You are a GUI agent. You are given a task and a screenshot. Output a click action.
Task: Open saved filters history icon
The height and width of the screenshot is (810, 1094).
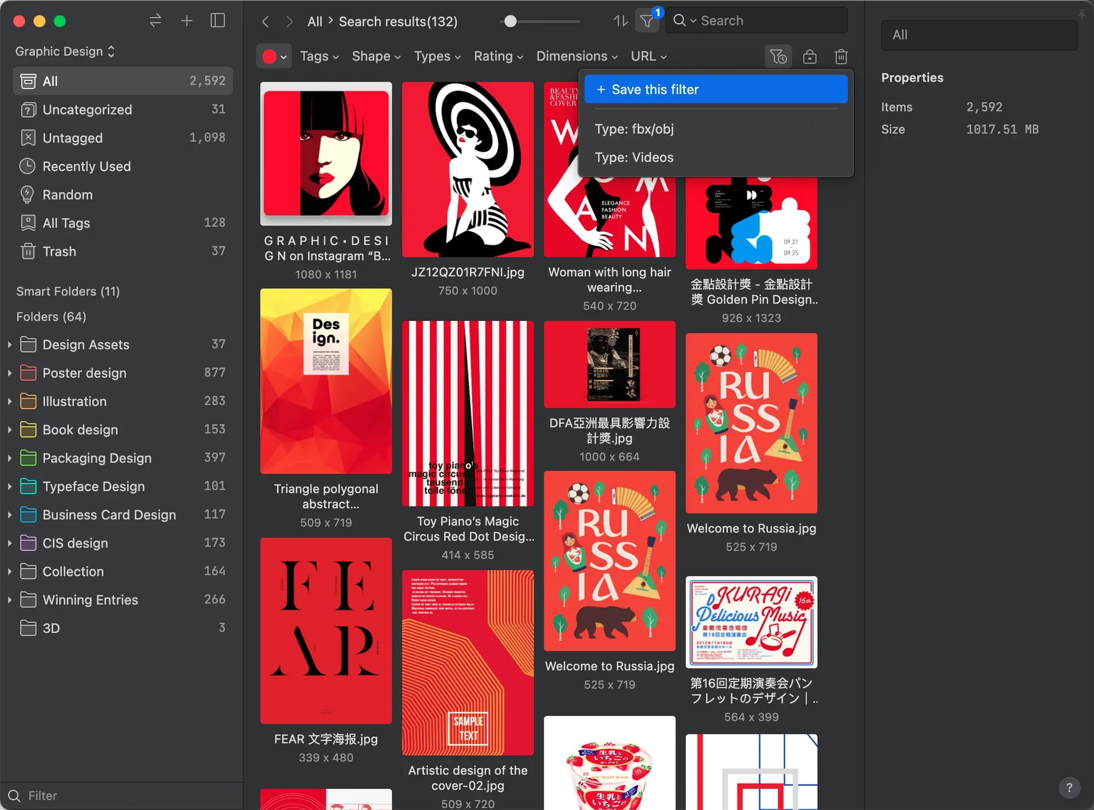point(778,56)
